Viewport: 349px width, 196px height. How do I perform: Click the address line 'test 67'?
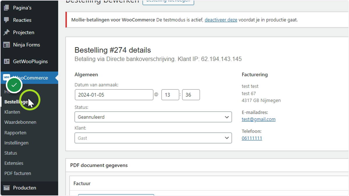pos(249,93)
